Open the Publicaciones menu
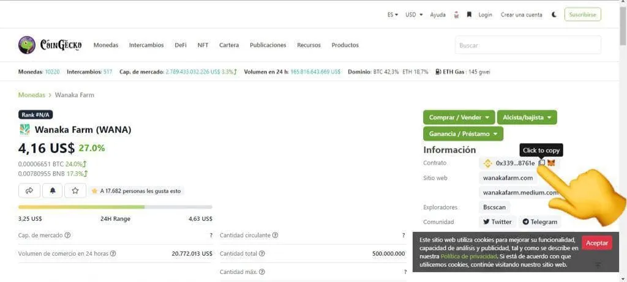Viewport: 627px width, 282px height. (x=268, y=45)
